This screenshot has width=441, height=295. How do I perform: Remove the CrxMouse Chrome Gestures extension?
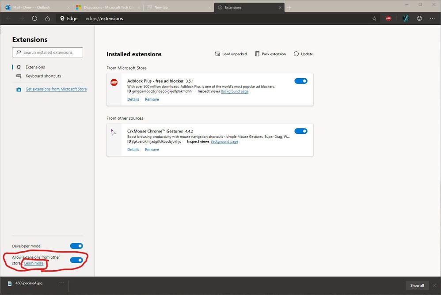pos(152,150)
